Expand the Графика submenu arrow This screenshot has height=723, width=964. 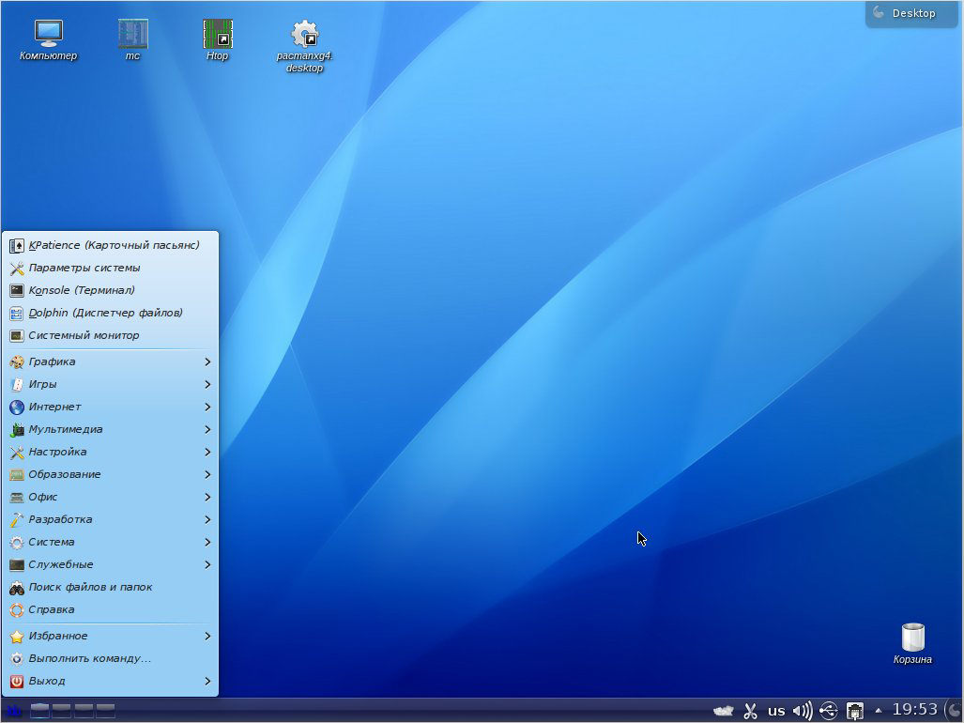(x=207, y=362)
